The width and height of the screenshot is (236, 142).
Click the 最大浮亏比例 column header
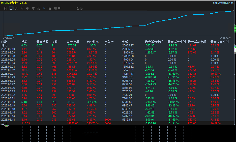pyautogui.click(x=176, y=42)
